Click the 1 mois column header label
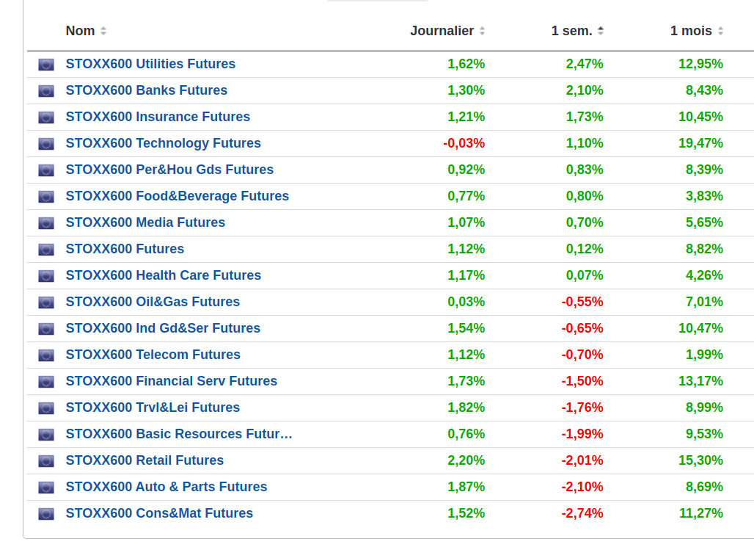The width and height of the screenshot is (754, 547). pos(691,31)
